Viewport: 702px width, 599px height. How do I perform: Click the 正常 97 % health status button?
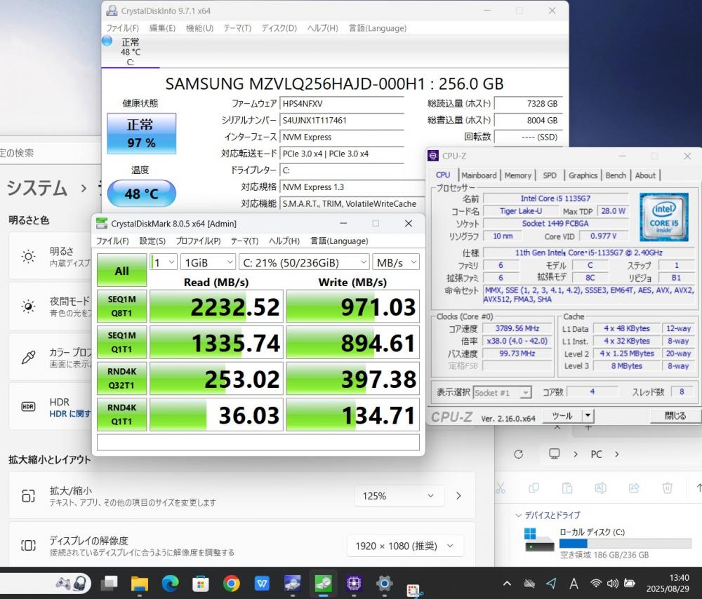coord(142,133)
